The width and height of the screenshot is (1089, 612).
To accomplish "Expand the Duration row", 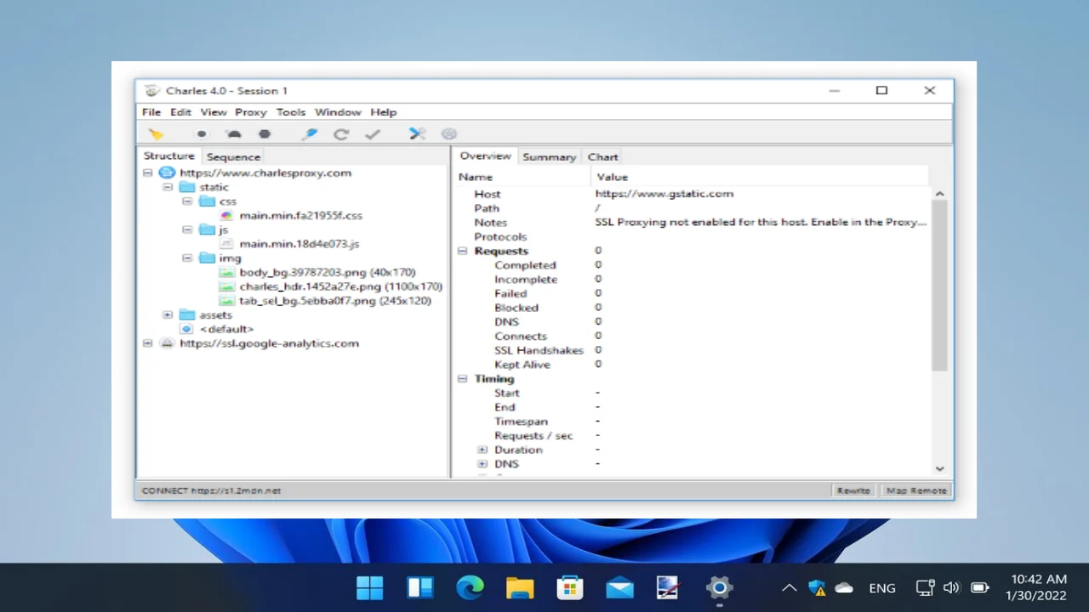I will tap(482, 450).
